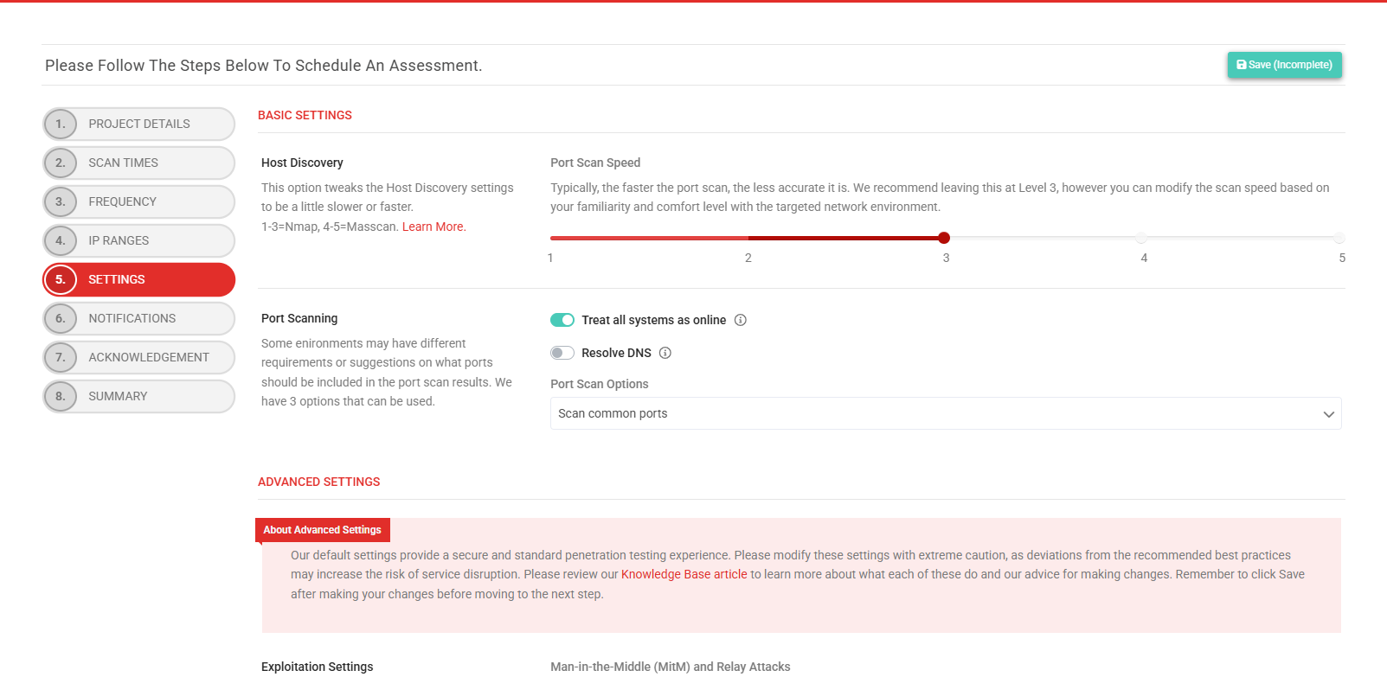
Task: Disable Treat all systems as online toggle
Action: 562,320
